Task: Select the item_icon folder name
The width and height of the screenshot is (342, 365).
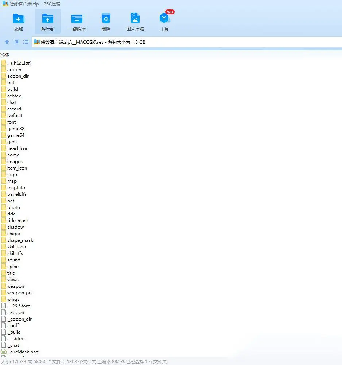Action: (x=17, y=168)
